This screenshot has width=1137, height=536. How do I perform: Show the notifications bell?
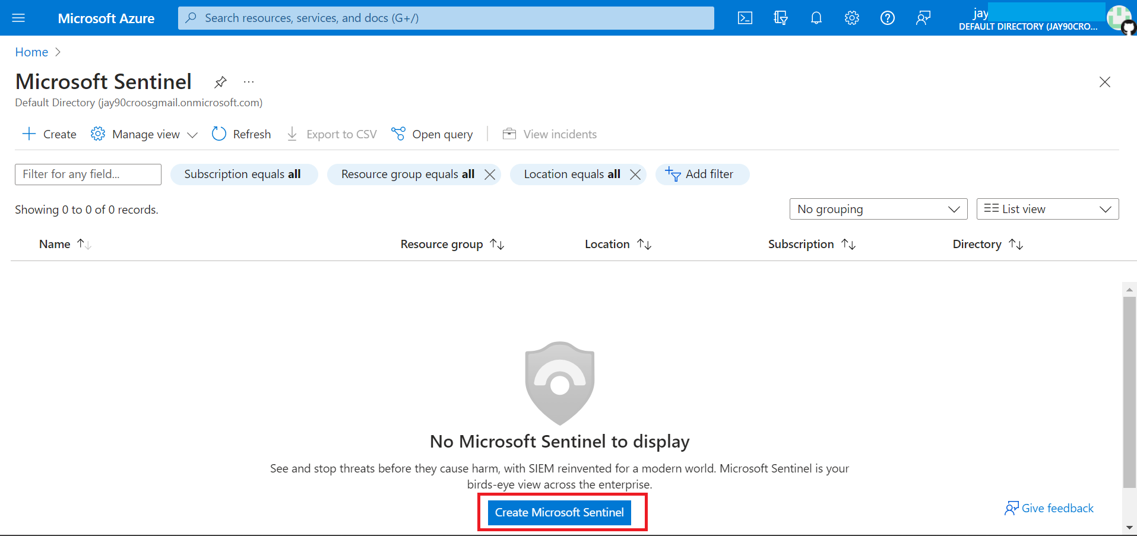click(816, 18)
